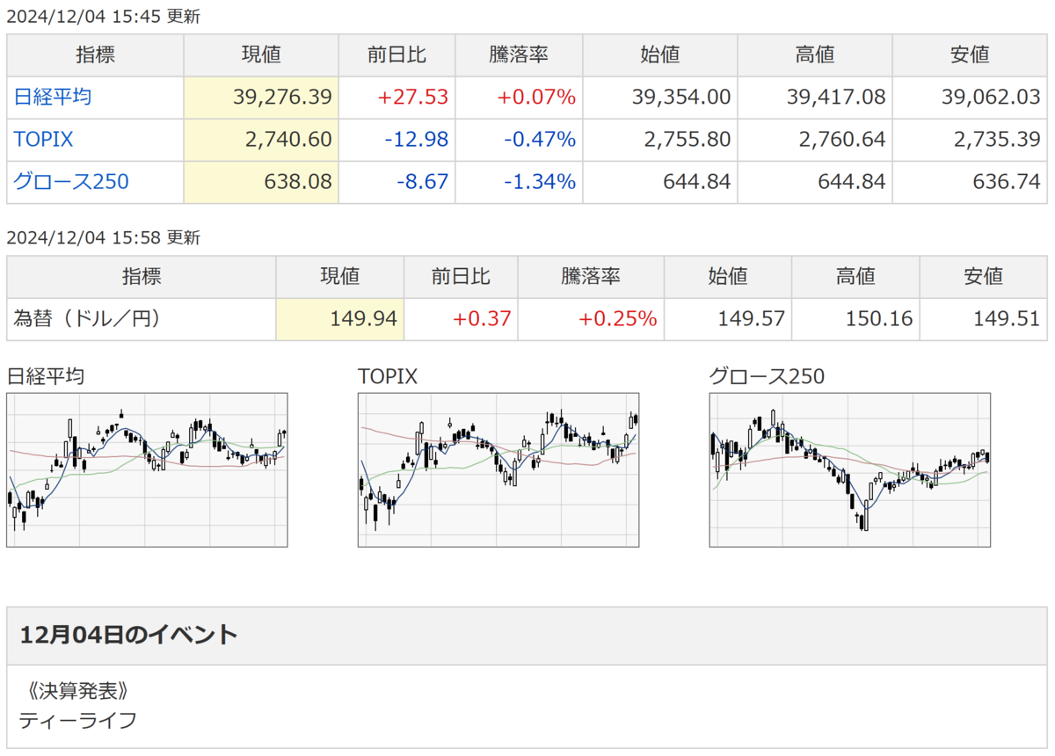Click the グロース250 candlestick chart thumbnail

pos(850,470)
